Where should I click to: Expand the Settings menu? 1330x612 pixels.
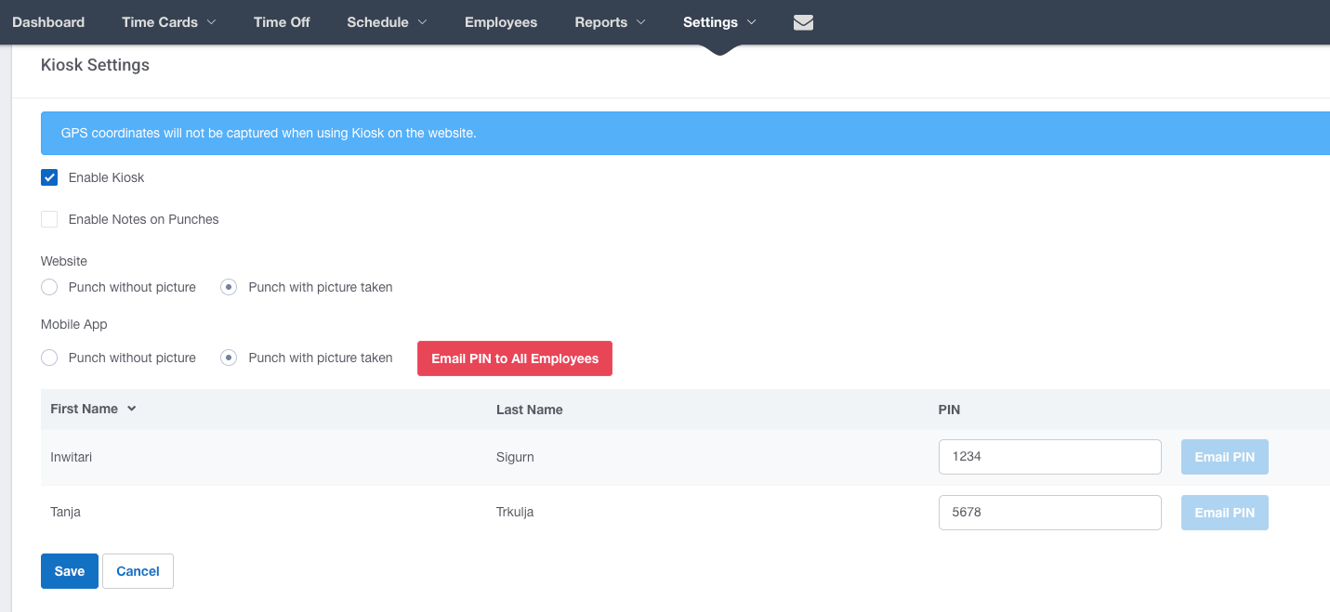pos(719,22)
